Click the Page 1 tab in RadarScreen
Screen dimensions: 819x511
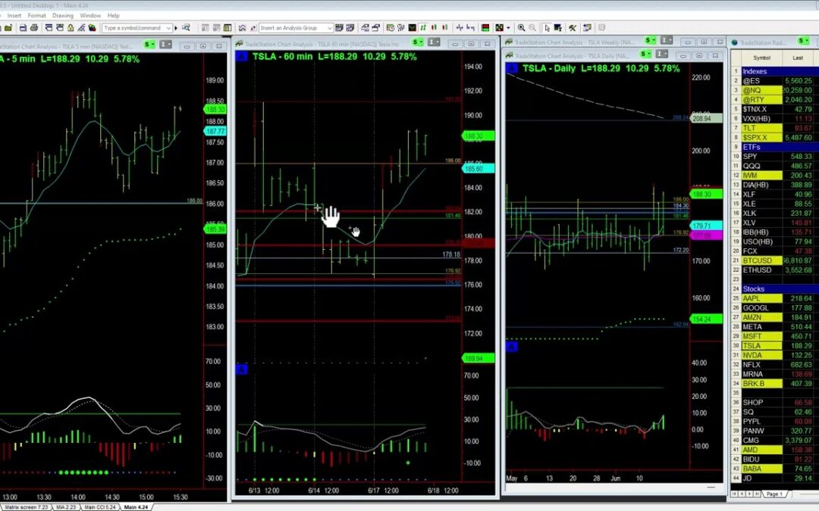[x=774, y=494]
